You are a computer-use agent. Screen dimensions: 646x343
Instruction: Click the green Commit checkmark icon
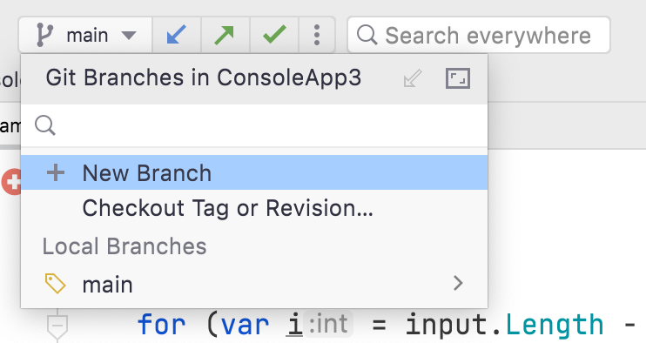click(x=274, y=35)
